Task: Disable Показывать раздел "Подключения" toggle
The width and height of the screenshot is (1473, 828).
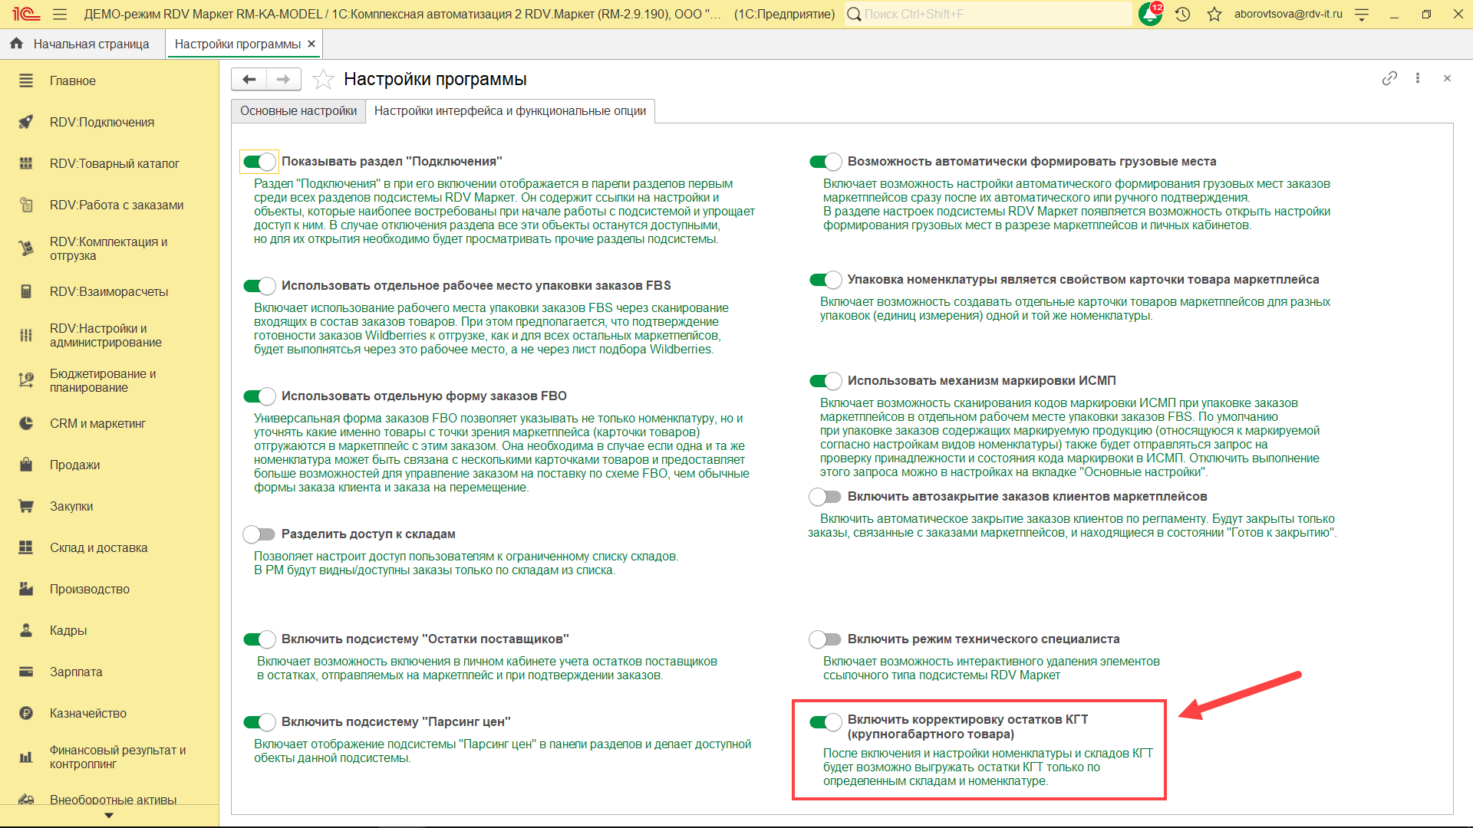Action: coord(259,161)
